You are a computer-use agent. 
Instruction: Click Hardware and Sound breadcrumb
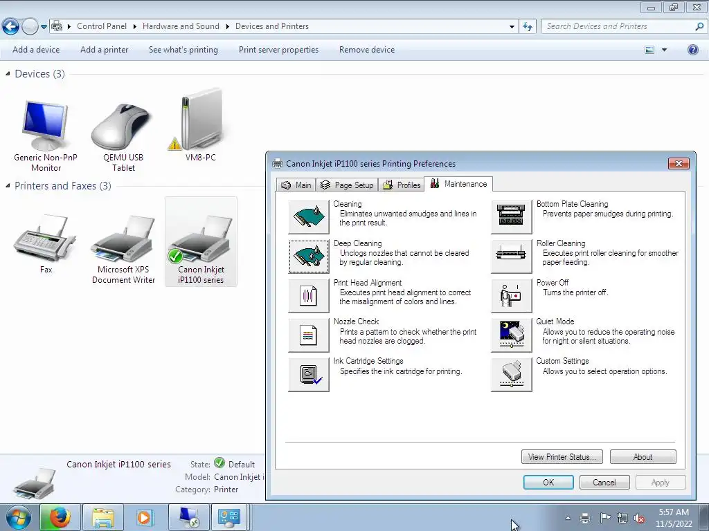click(x=181, y=26)
